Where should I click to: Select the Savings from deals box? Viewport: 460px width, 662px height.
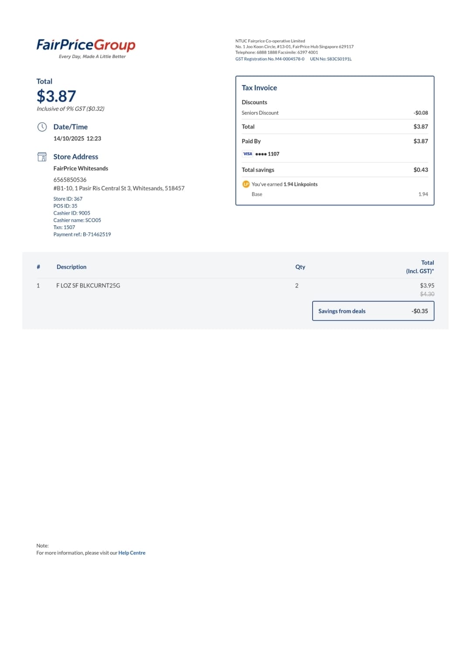[373, 311]
